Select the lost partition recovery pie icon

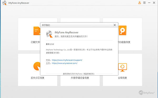click(37, 66)
